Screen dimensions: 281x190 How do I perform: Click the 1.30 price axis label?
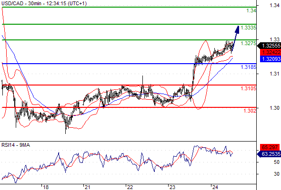[x=274, y=108]
